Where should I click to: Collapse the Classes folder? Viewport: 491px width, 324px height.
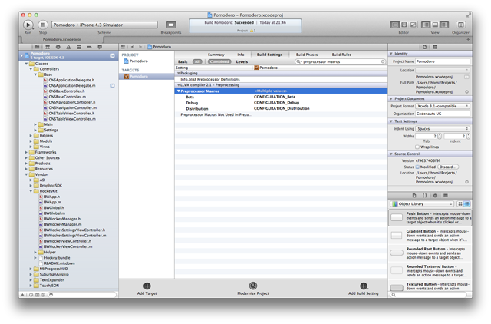point(26,64)
